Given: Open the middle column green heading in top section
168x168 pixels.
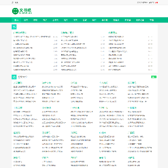Looking at the screenshot, I should pyautogui.click(x=67, y=33).
